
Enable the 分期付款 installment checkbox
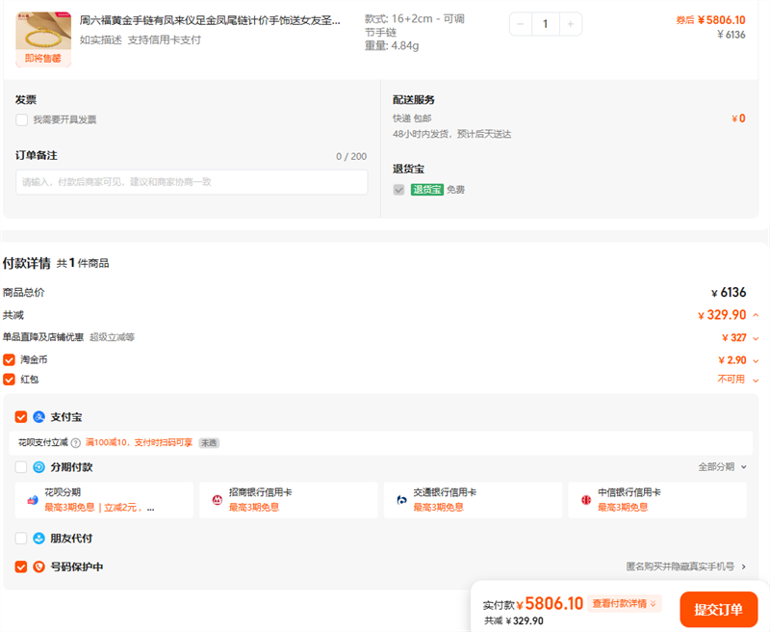click(x=21, y=467)
